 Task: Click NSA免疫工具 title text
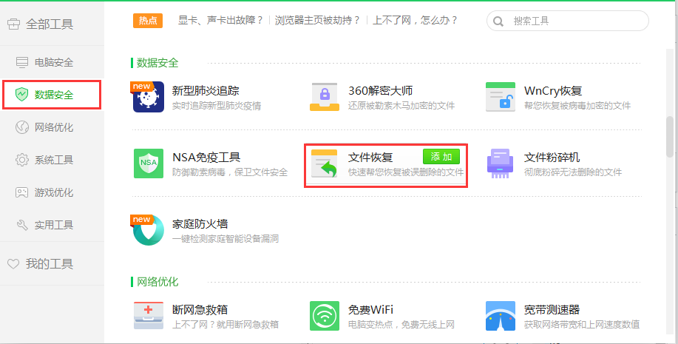(x=206, y=157)
